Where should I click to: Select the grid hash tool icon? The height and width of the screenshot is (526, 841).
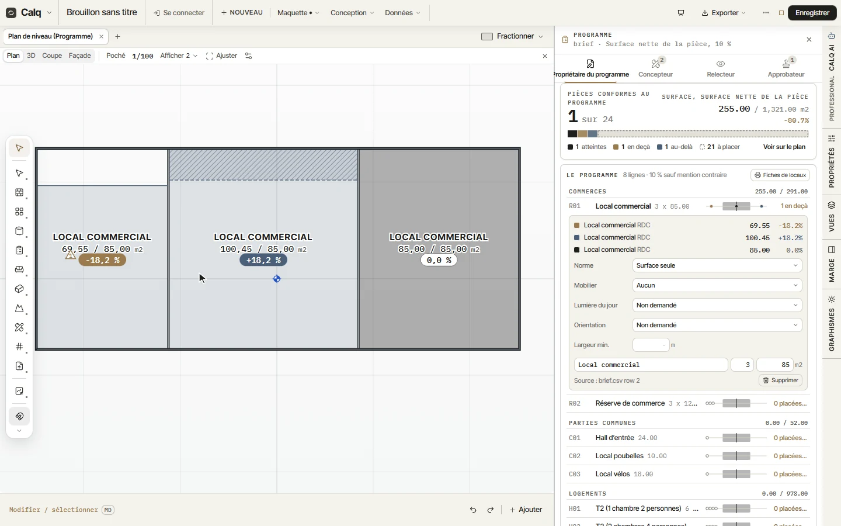click(19, 347)
